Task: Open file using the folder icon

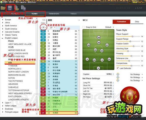Action: coord(3,8)
